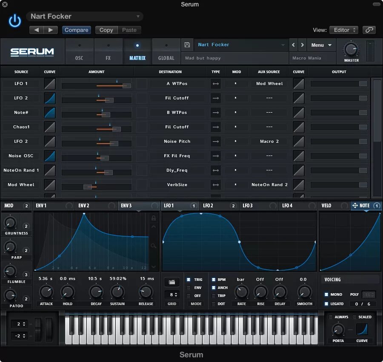Toggle the BPM sync checkbox
383x362 pixels.
coord(214,280)
